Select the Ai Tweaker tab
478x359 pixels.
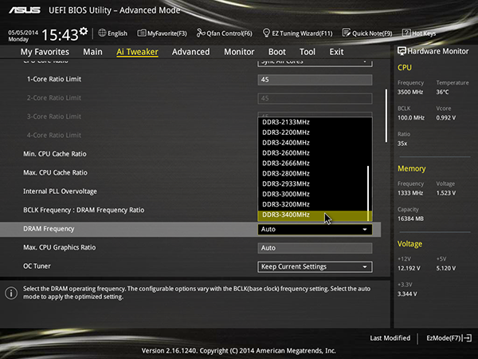137,52
